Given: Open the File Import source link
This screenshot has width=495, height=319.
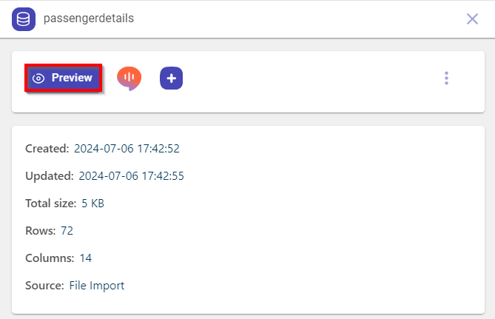Looking at the screenshot, I should (x=97, y=285).
